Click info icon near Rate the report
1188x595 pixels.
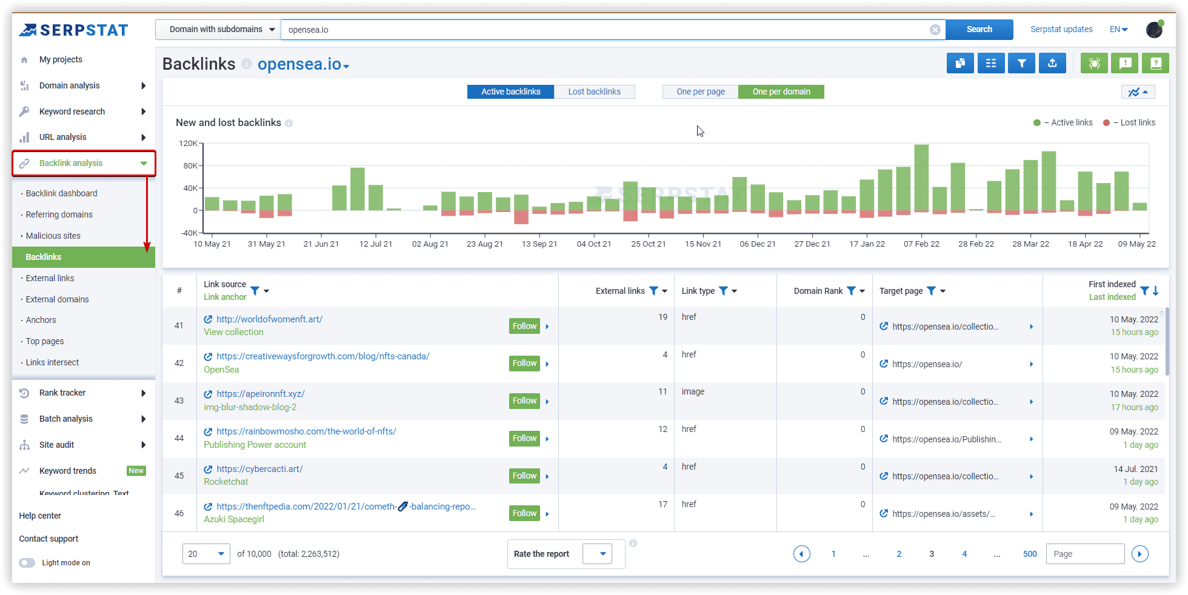tap(633, 543)
